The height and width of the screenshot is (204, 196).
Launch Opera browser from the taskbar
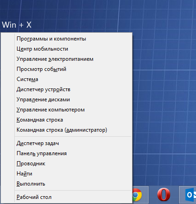pos(164,195)
